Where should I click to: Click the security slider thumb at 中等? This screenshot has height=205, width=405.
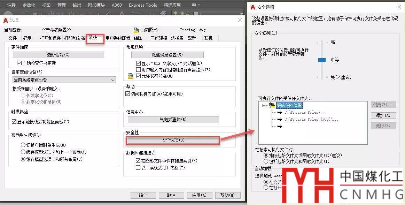(x=322, y=60)
